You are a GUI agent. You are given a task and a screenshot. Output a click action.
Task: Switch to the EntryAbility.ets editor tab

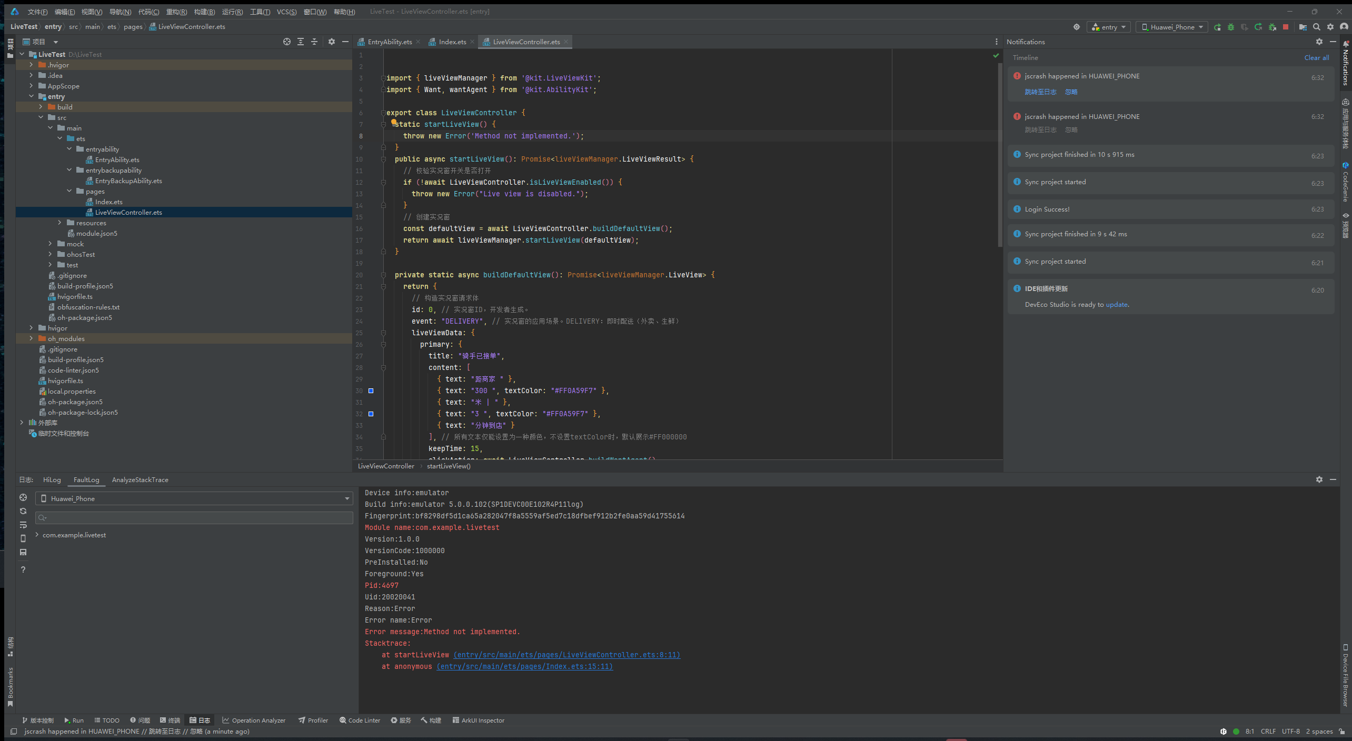(x=390, y=42)
